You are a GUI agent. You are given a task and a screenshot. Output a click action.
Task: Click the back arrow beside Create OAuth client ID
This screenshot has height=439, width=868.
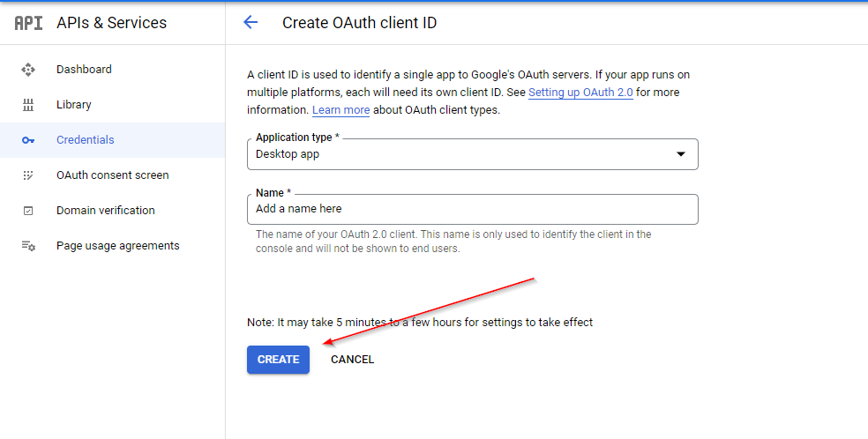click(x=251, y=23)
